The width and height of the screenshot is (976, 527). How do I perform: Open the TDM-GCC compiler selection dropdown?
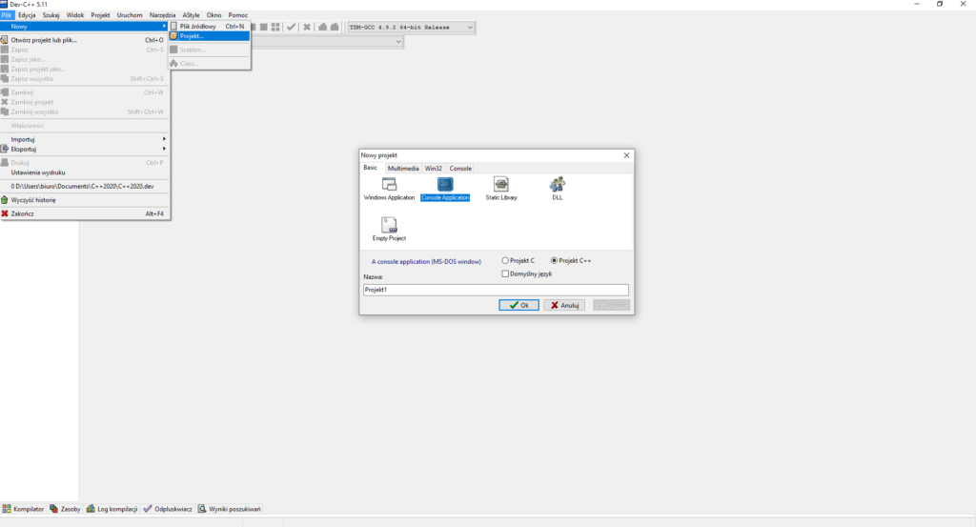pos(410,27)
